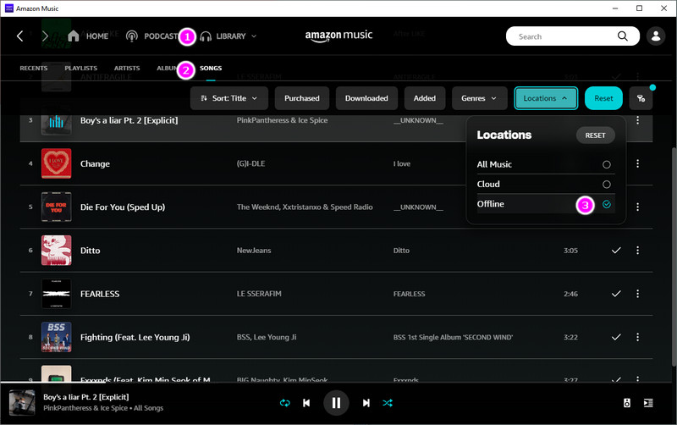Click the teal Reset button
The image size is (677, 425).
(603, 98)
